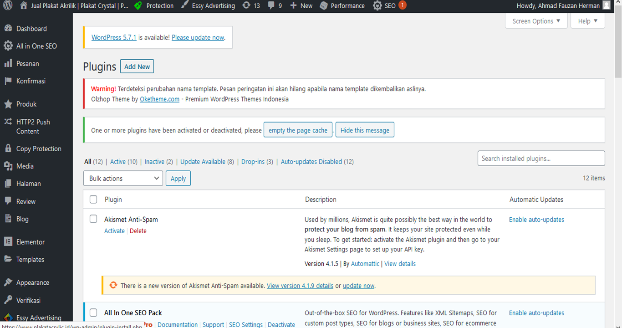Click the Pesanan bar chart icon
Image resolution: width=622 pixels, height=328 pixels.
tap(8, 63)
